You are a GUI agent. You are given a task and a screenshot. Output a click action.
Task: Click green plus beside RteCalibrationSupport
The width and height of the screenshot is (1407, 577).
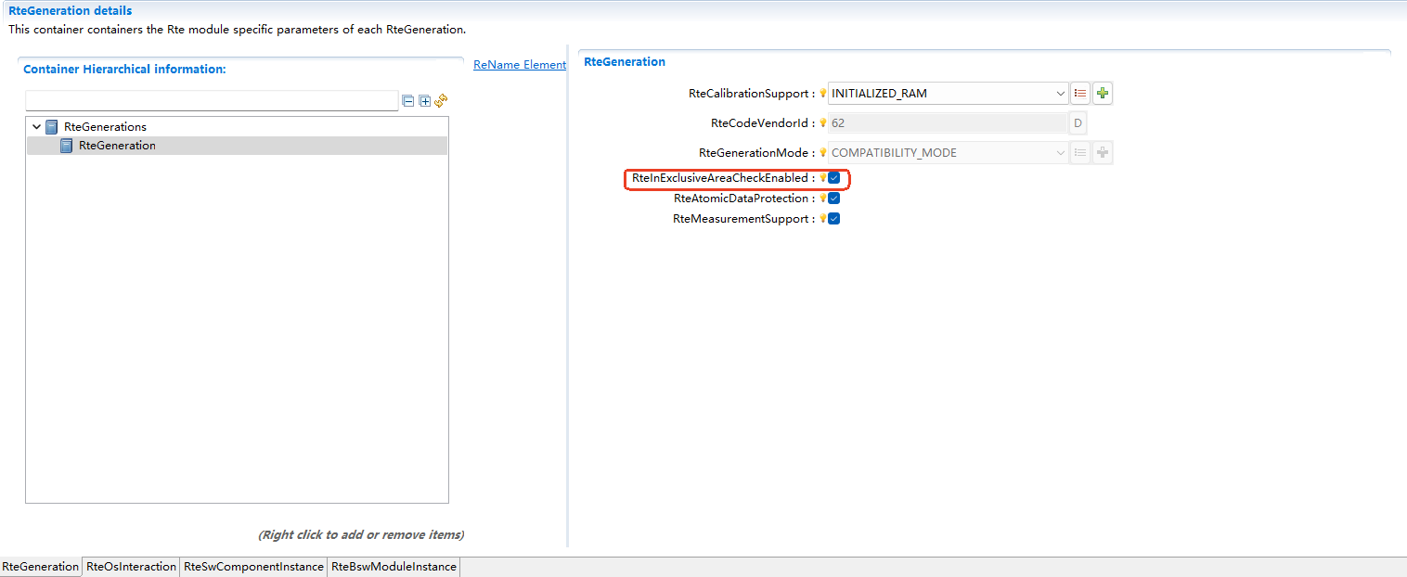click(x=1103, y=93)
